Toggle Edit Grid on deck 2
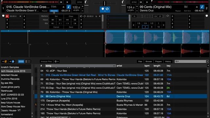 pyautogui.click(x=187, y=11)
